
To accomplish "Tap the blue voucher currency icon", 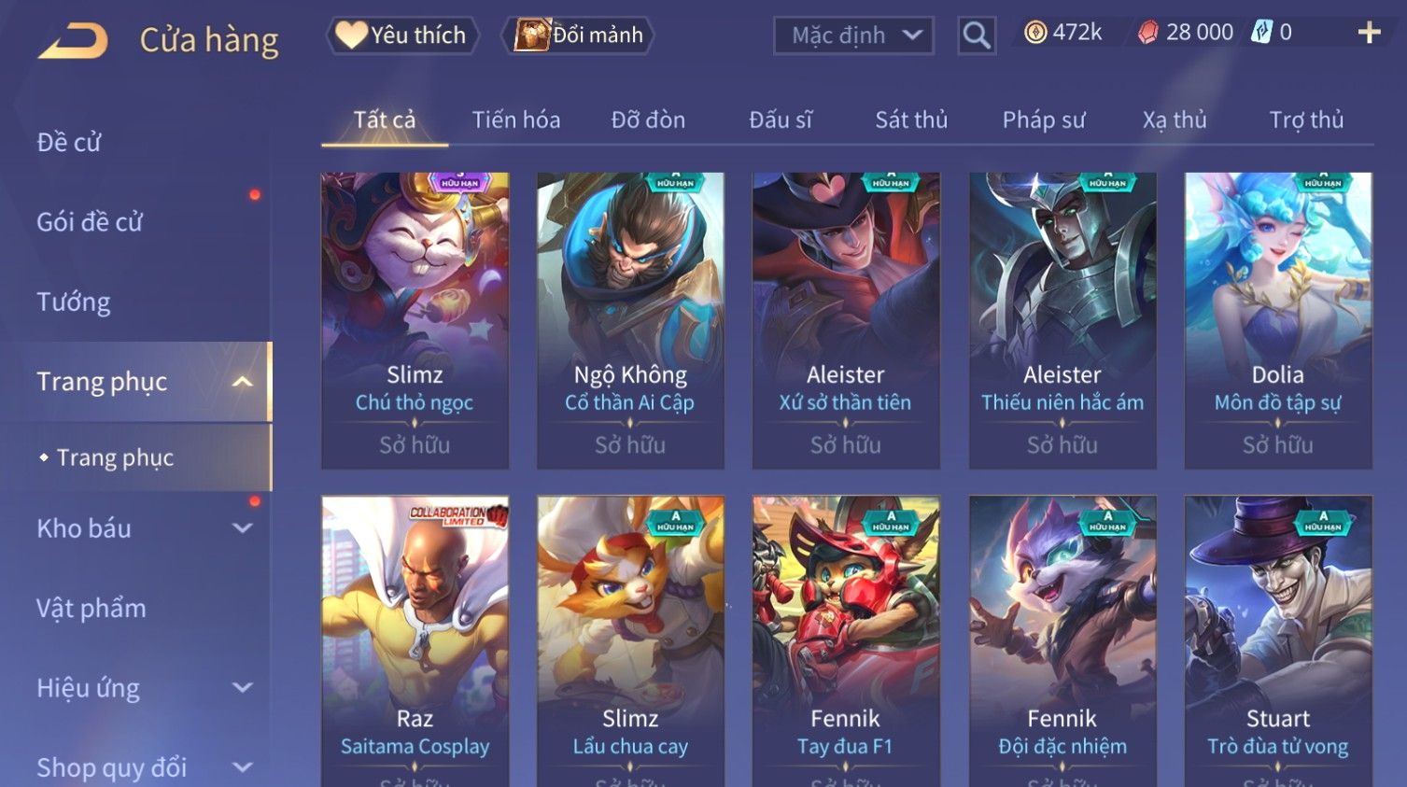I will click(x=1261, y=33).
